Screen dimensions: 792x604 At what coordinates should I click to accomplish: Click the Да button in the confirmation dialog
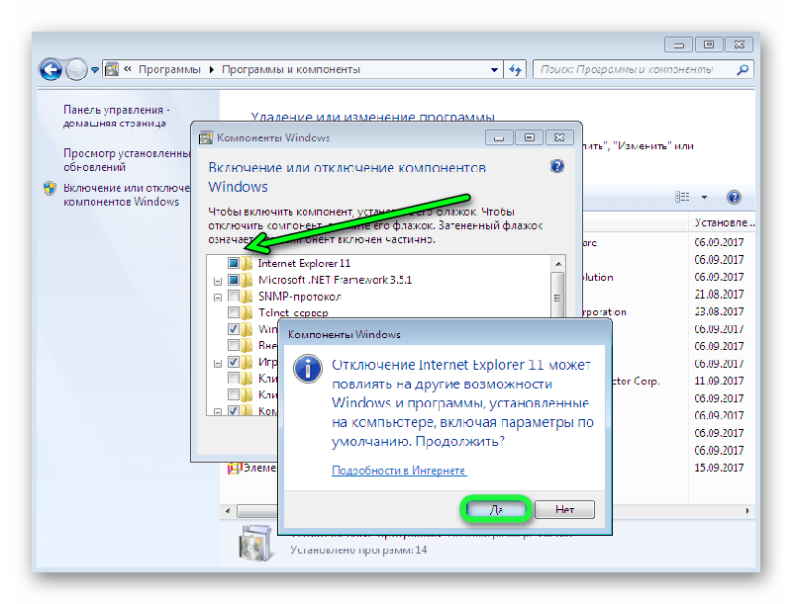pos(496,509)
